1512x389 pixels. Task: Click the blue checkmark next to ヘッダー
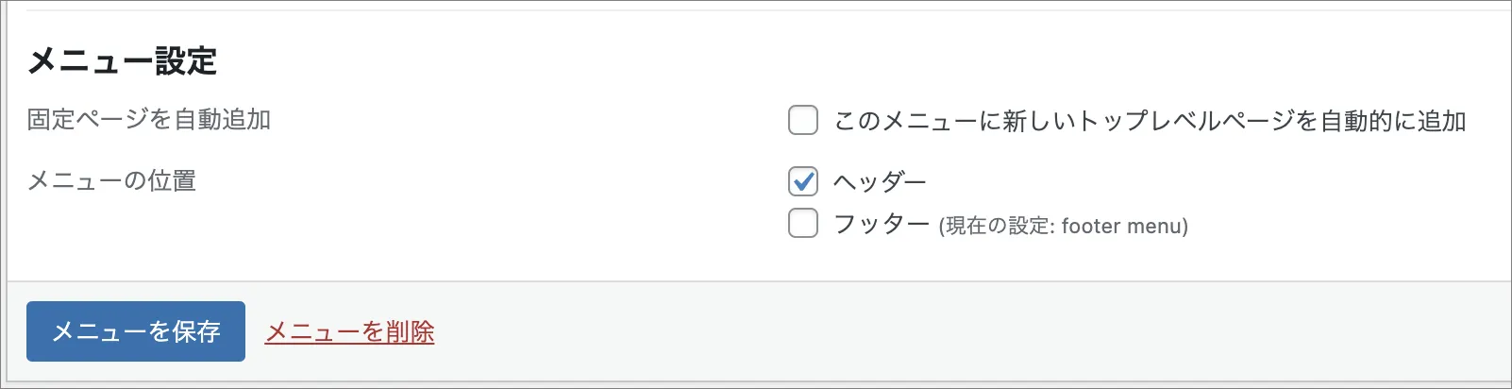pyautogui.click(x=803, y=180)
